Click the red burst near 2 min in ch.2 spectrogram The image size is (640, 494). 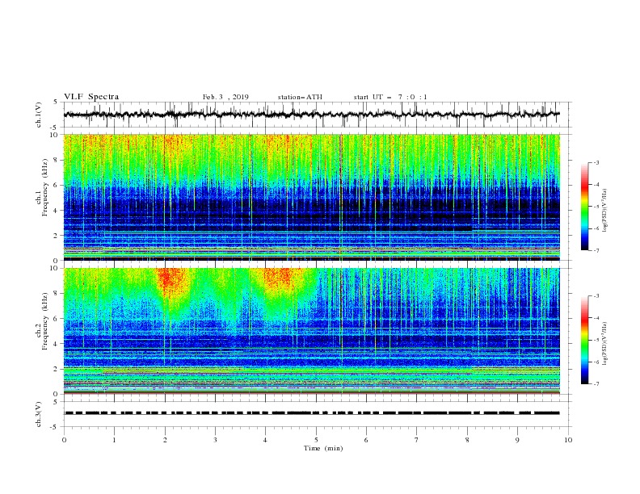click(x=170, y=279)
